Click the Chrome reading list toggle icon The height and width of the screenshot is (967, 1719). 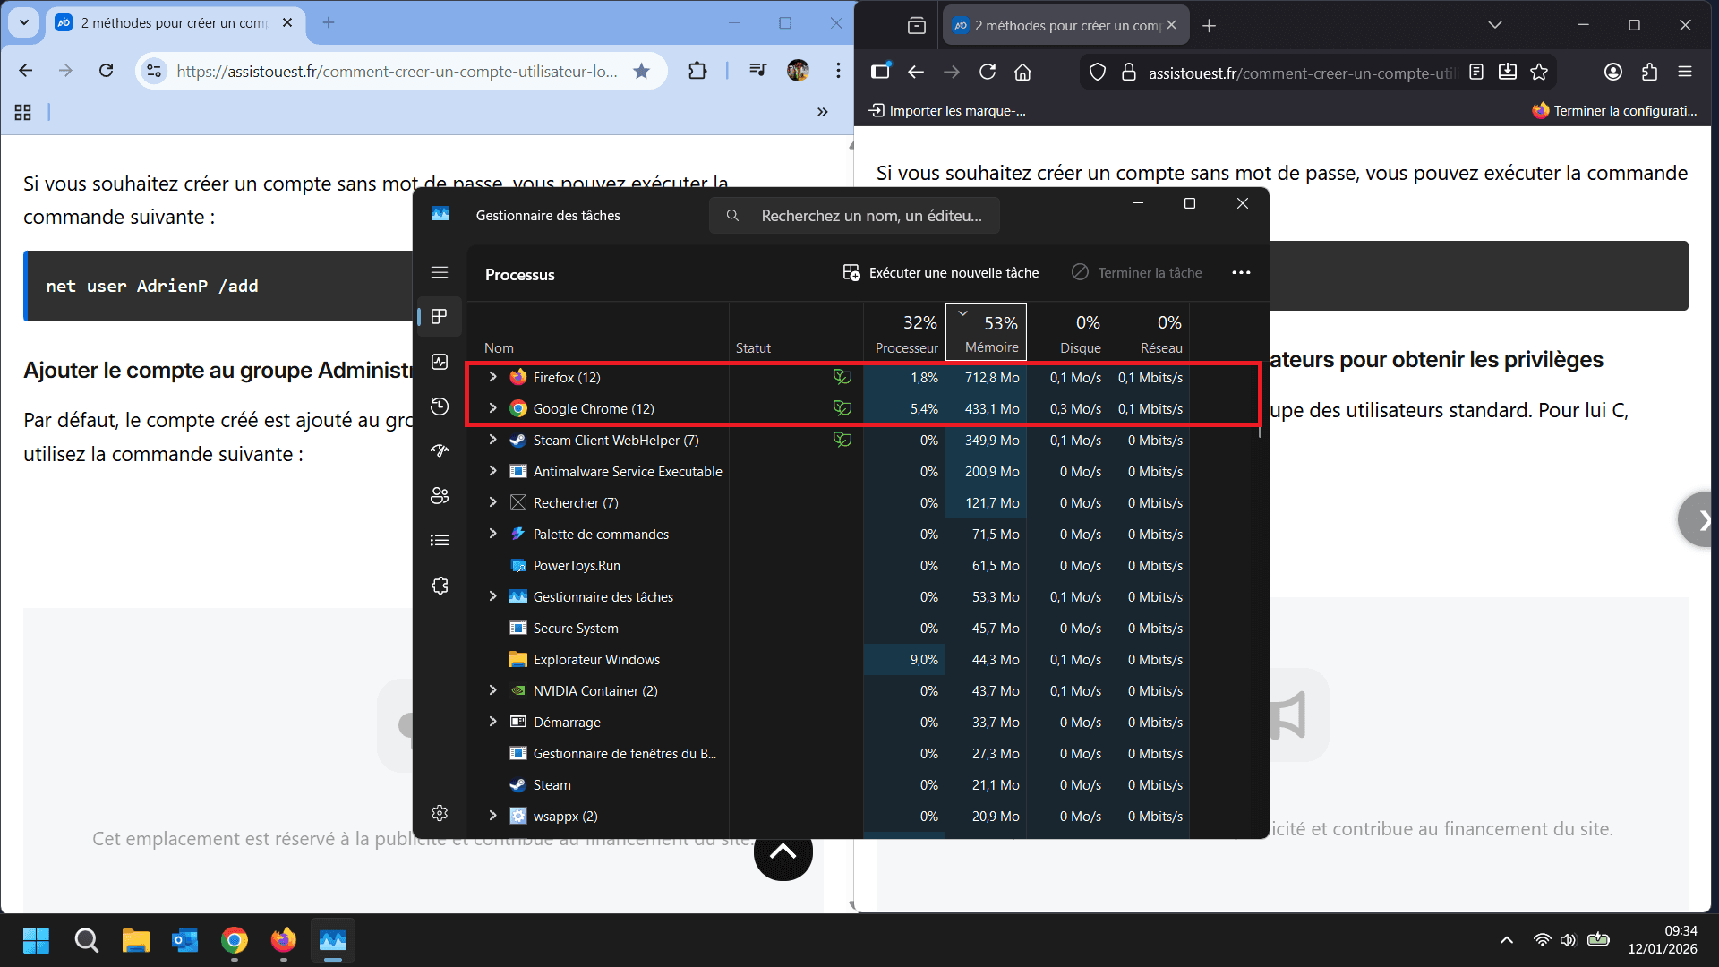[757, 70]
